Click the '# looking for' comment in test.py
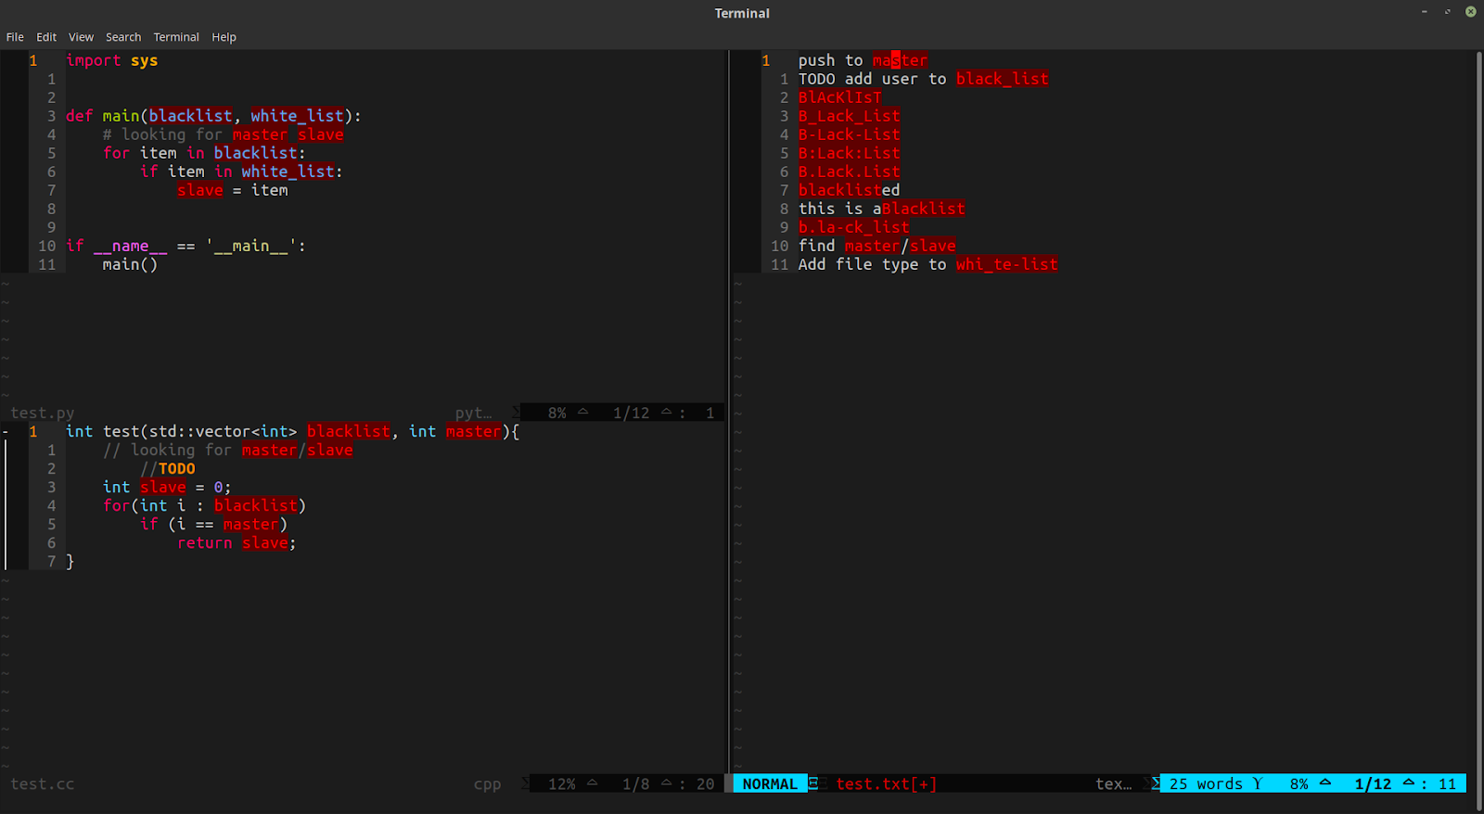Image resolution: width=1484 pixels, height=814 pixels. click(x=163, y=134)
